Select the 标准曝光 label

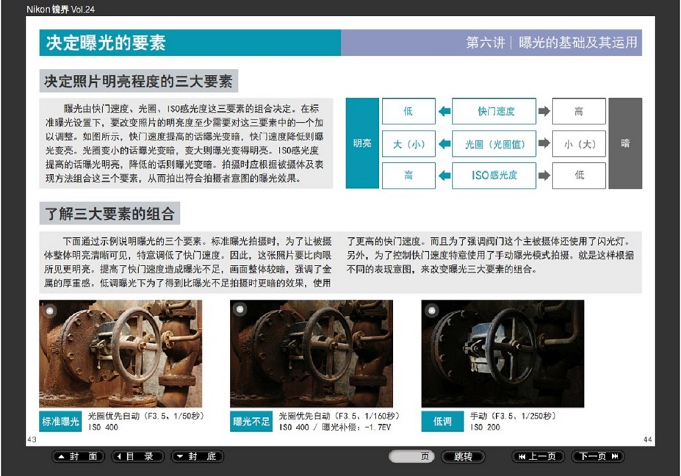tap(61, 421)
